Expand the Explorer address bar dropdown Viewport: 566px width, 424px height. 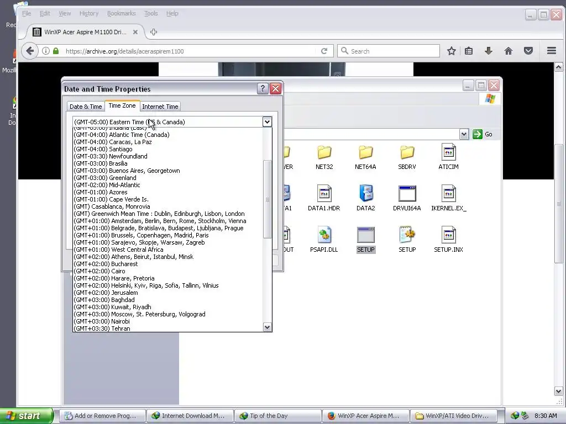[464, 134]
